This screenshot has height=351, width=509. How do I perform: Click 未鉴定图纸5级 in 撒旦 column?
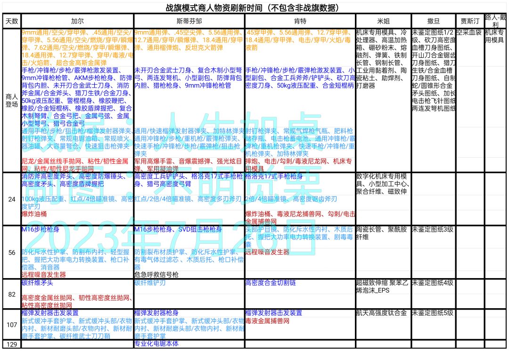tap(432, 313)
